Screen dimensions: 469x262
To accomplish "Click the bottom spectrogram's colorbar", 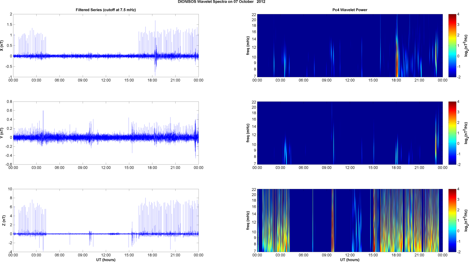I will (x=452, y=220).
